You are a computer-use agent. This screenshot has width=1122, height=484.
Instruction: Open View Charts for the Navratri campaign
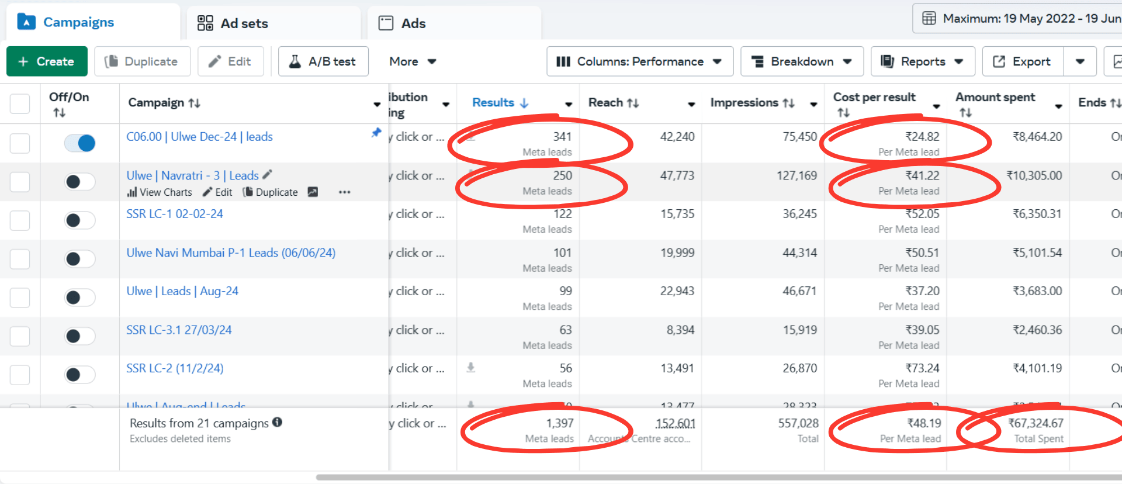[160, 192]
